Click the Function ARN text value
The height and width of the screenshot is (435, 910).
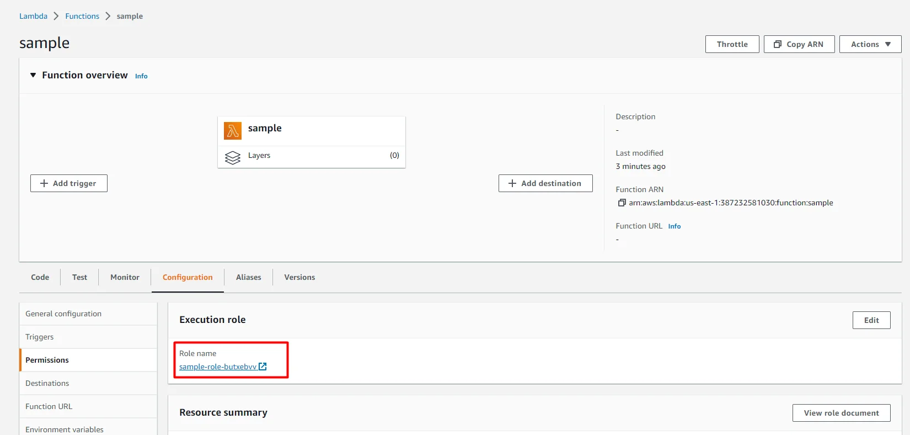tap(731, 203)
